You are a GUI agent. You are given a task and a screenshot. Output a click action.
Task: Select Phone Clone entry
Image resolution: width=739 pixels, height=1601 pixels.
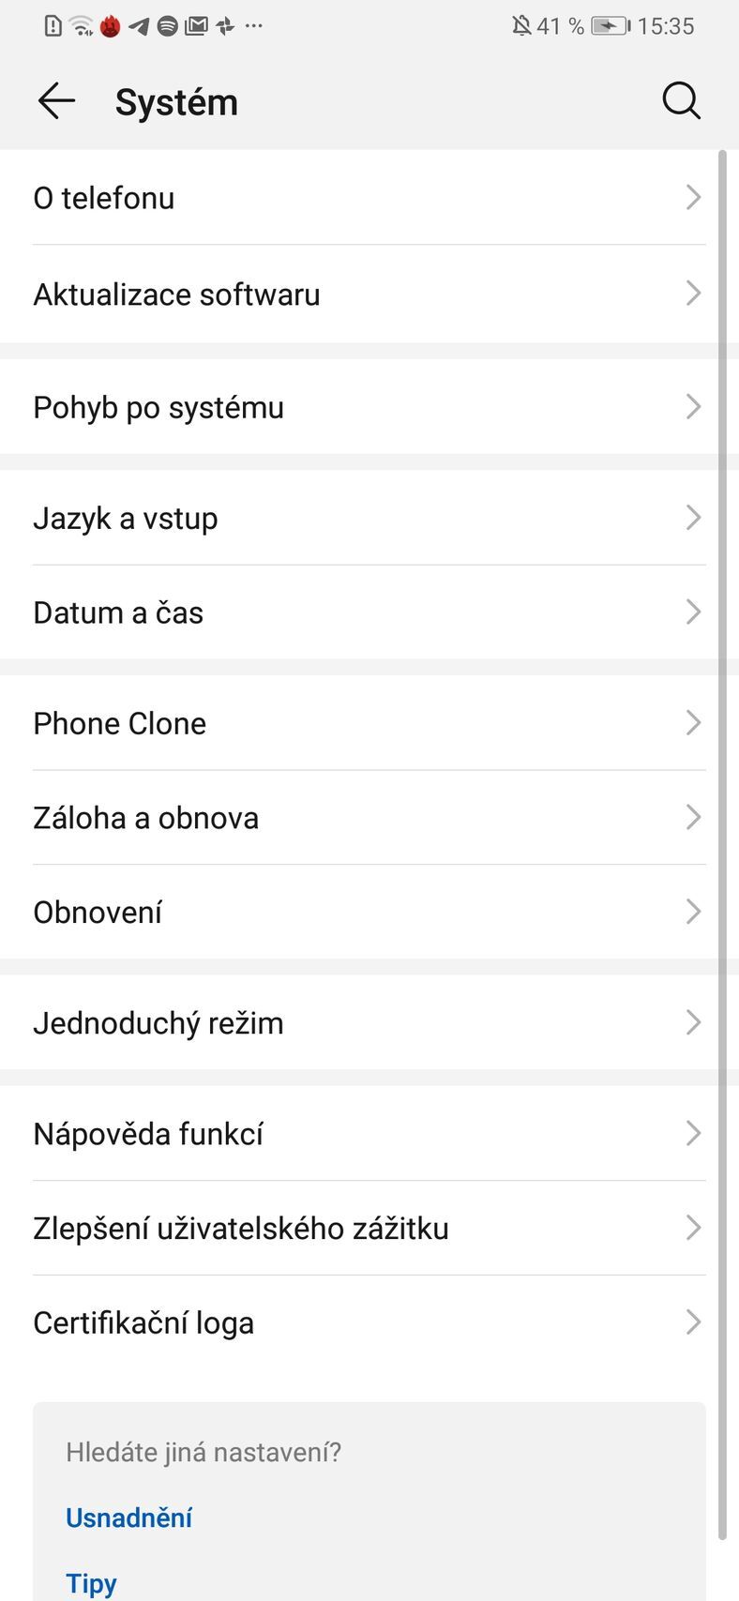pos(369,723)
